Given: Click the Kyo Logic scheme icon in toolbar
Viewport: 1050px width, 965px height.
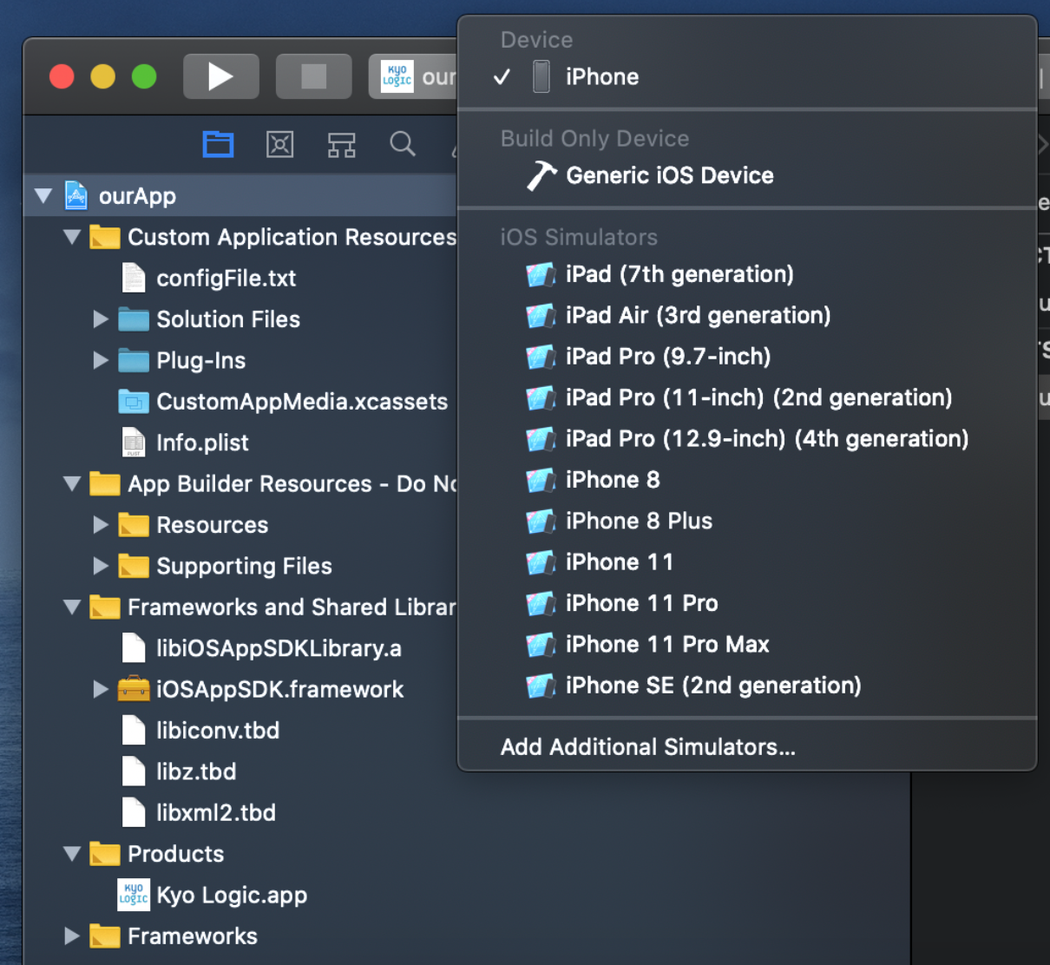Looking at the screenshot, I should click(397, 76).
